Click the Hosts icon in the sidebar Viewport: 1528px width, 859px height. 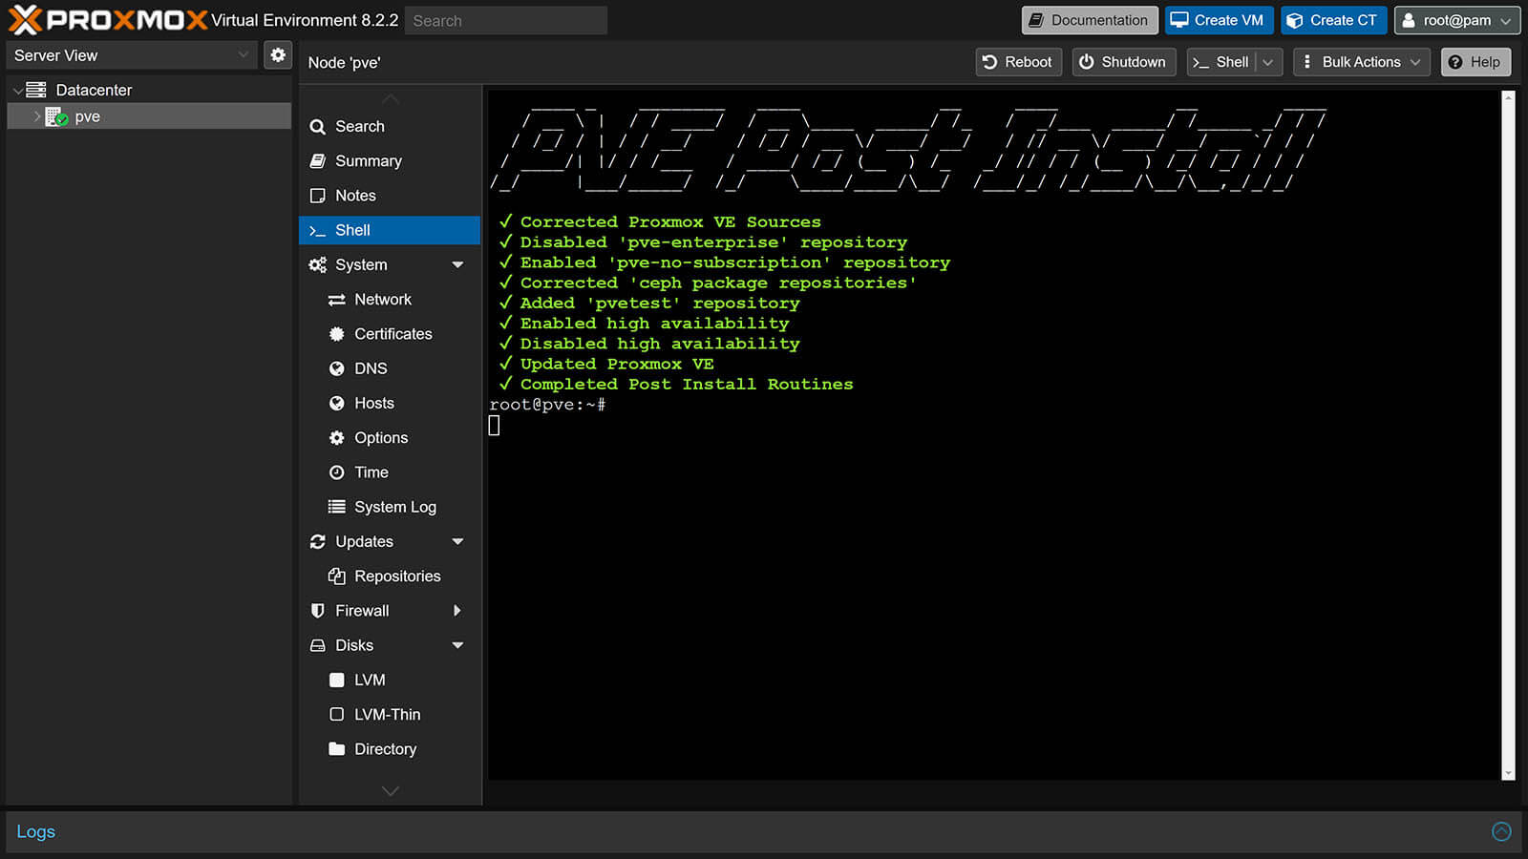[x=336, y=403]
